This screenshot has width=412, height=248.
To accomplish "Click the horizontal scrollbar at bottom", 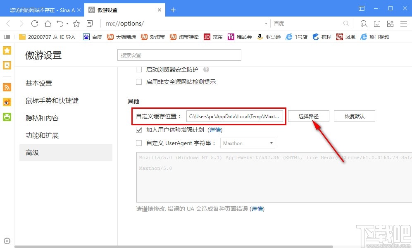I will point(174,247).
